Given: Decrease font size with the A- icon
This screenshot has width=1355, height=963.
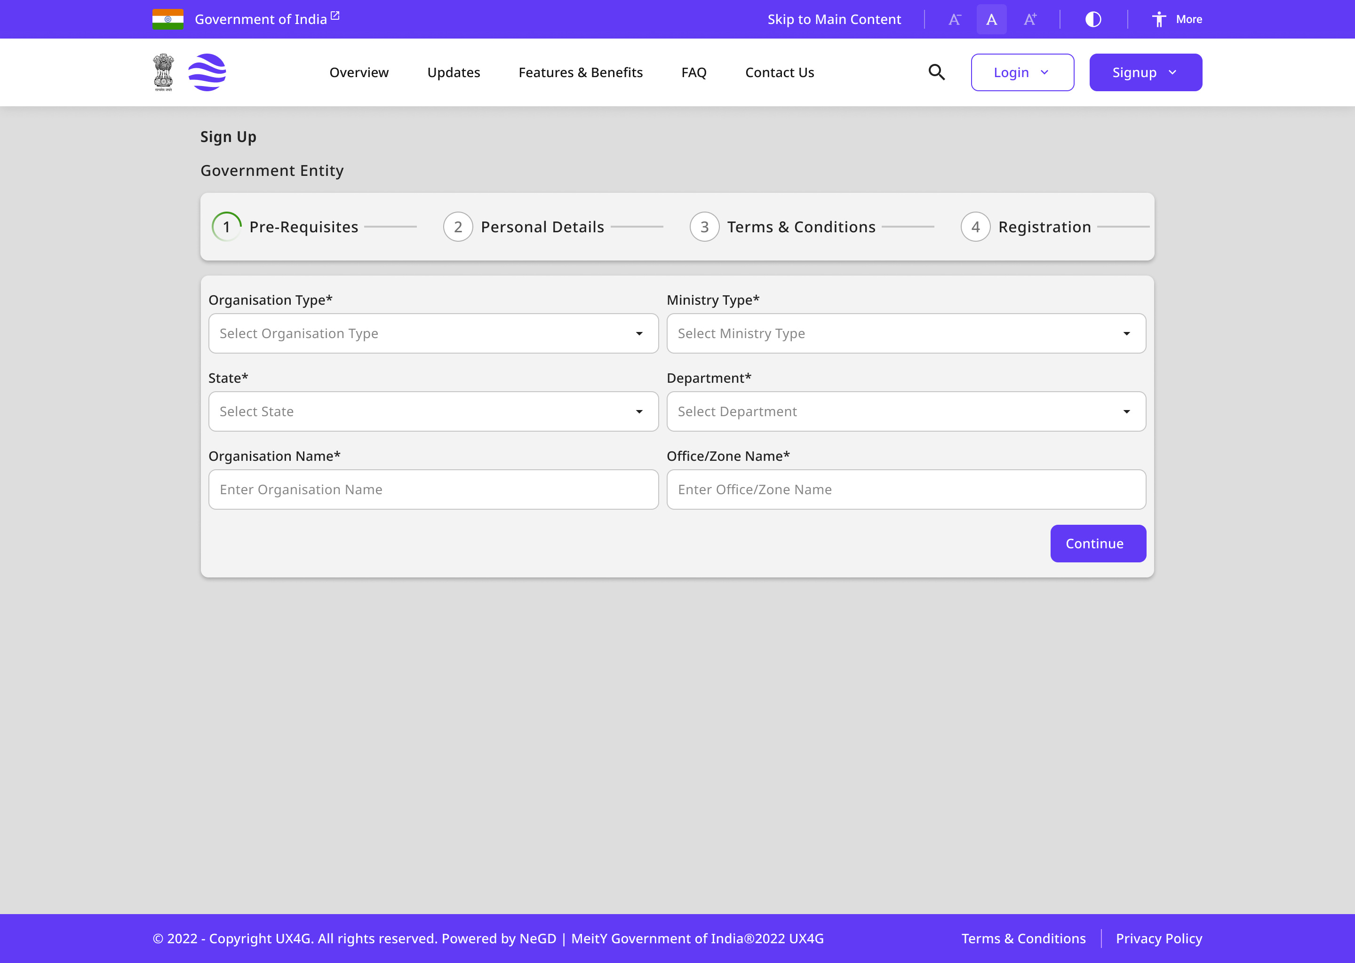Looking at the screenshot, I should coord(954,20).
